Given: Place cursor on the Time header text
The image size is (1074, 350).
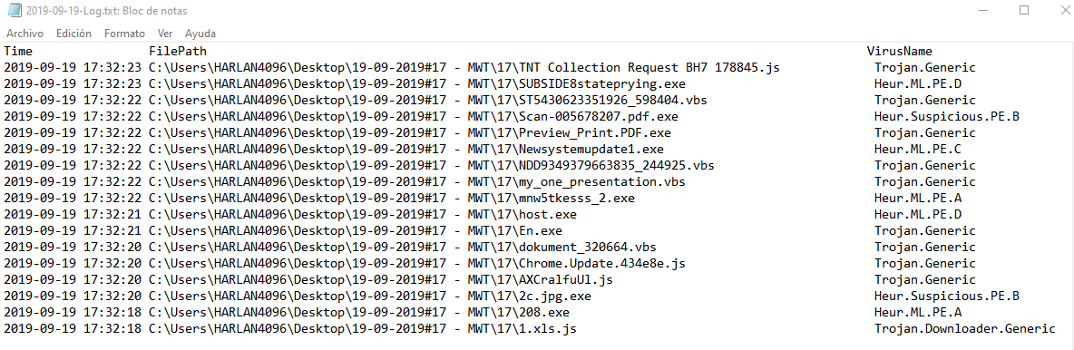Looking at the screenshot, I should click(x=18, y=52).
